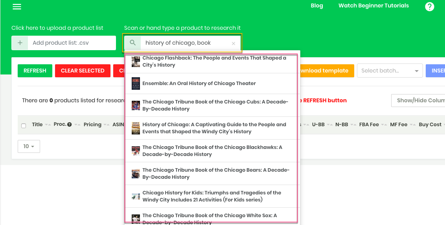This screenshot has height=225, width=445.
Task: Click the INSERT button beside Select batch
Action: pyautogui.click(x=435, y=71)
